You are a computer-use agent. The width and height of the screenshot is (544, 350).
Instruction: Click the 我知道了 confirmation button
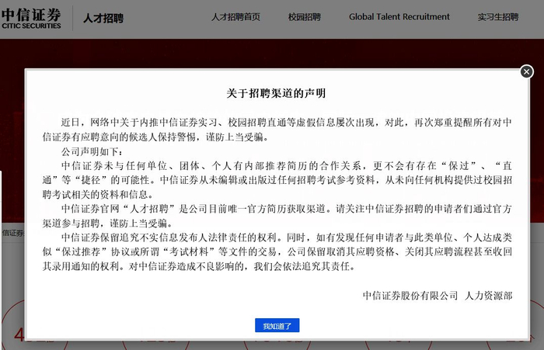(x=277, y=325)
